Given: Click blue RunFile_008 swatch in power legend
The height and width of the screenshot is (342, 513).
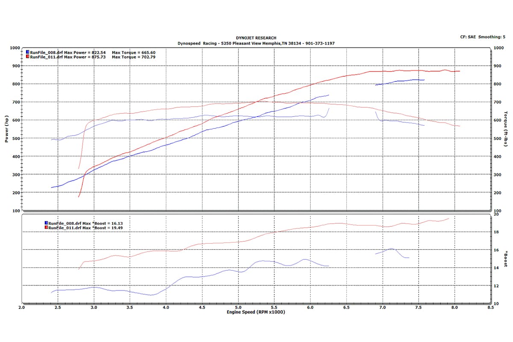Looking at the screenshot, I should pyautogui.click(x=28, y=52).
